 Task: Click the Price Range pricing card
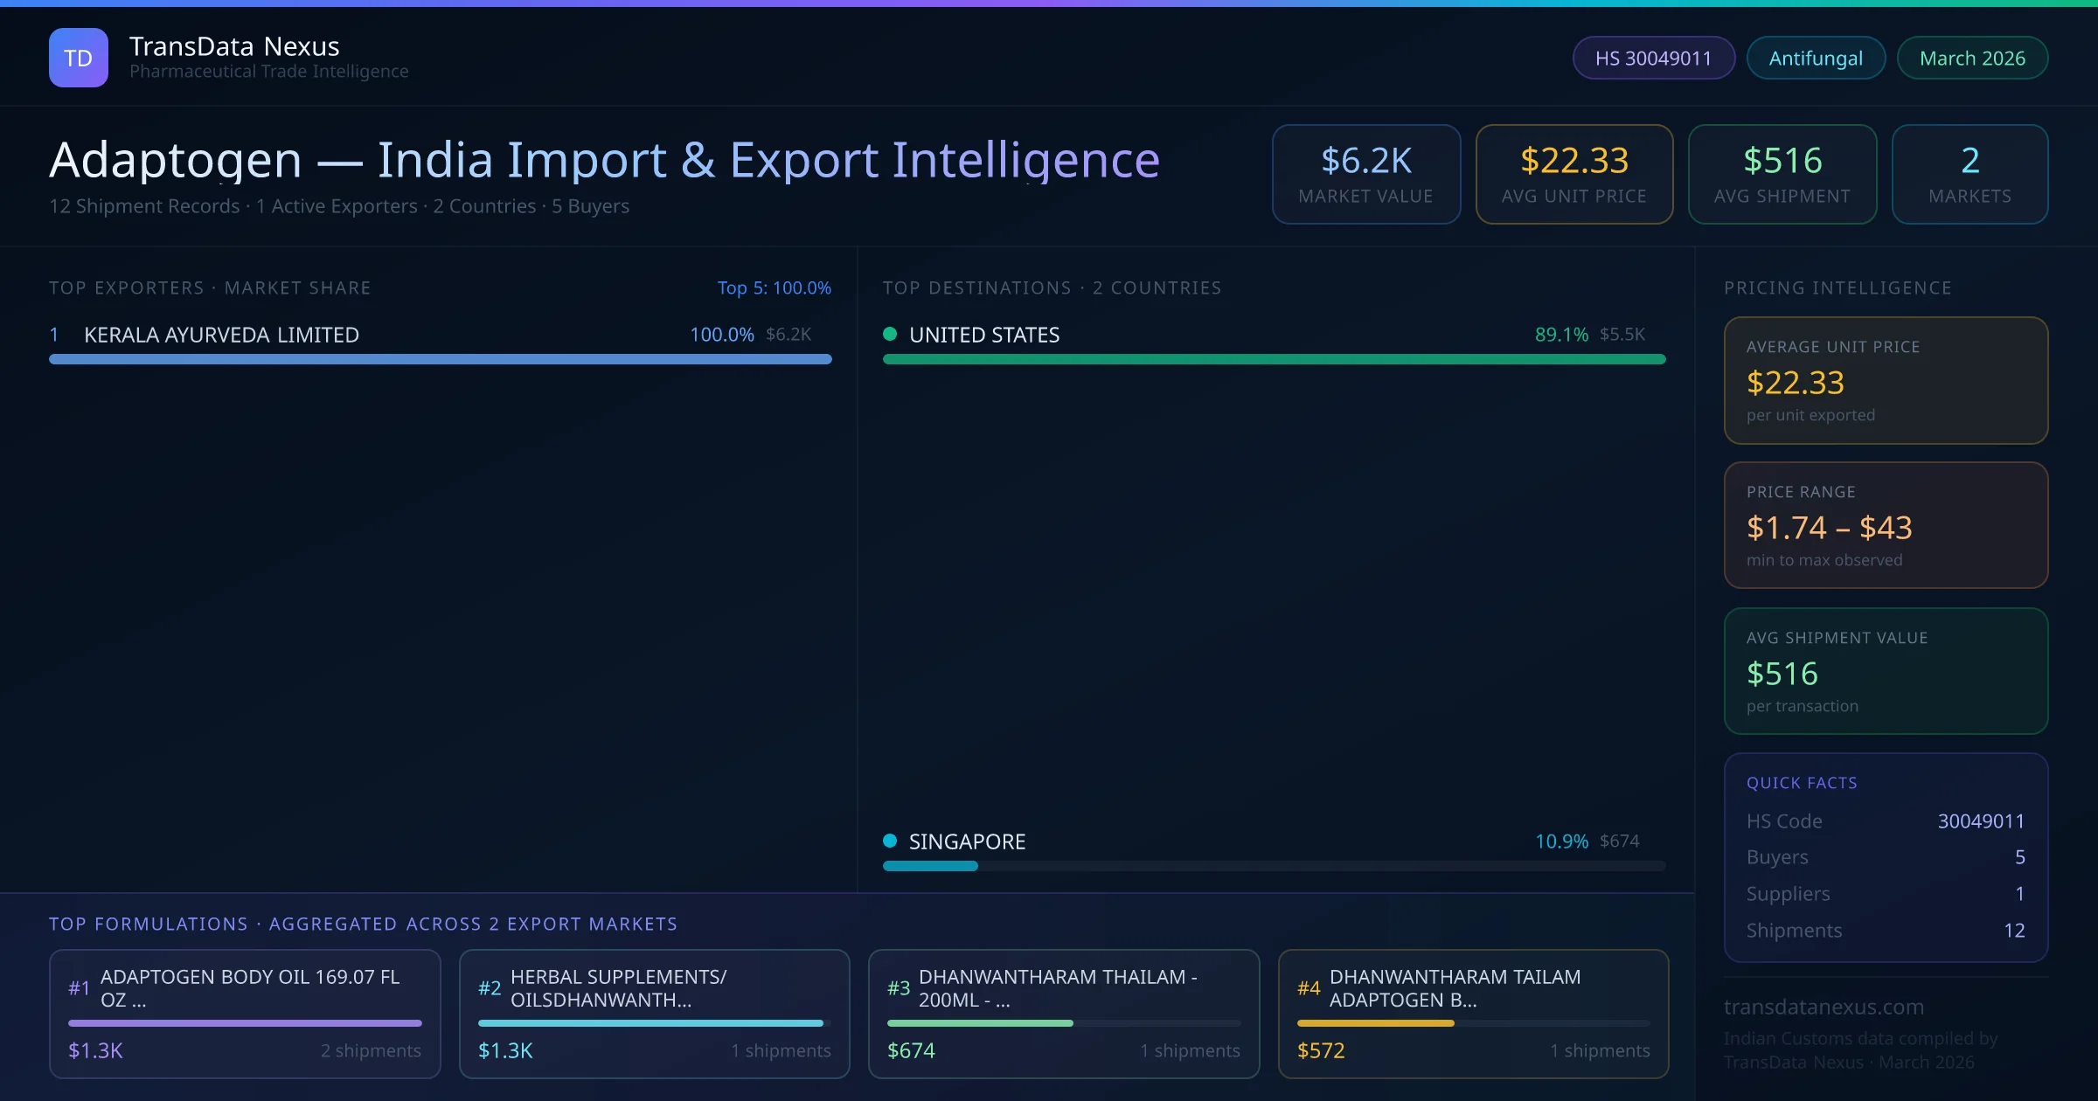point(1885,525)
